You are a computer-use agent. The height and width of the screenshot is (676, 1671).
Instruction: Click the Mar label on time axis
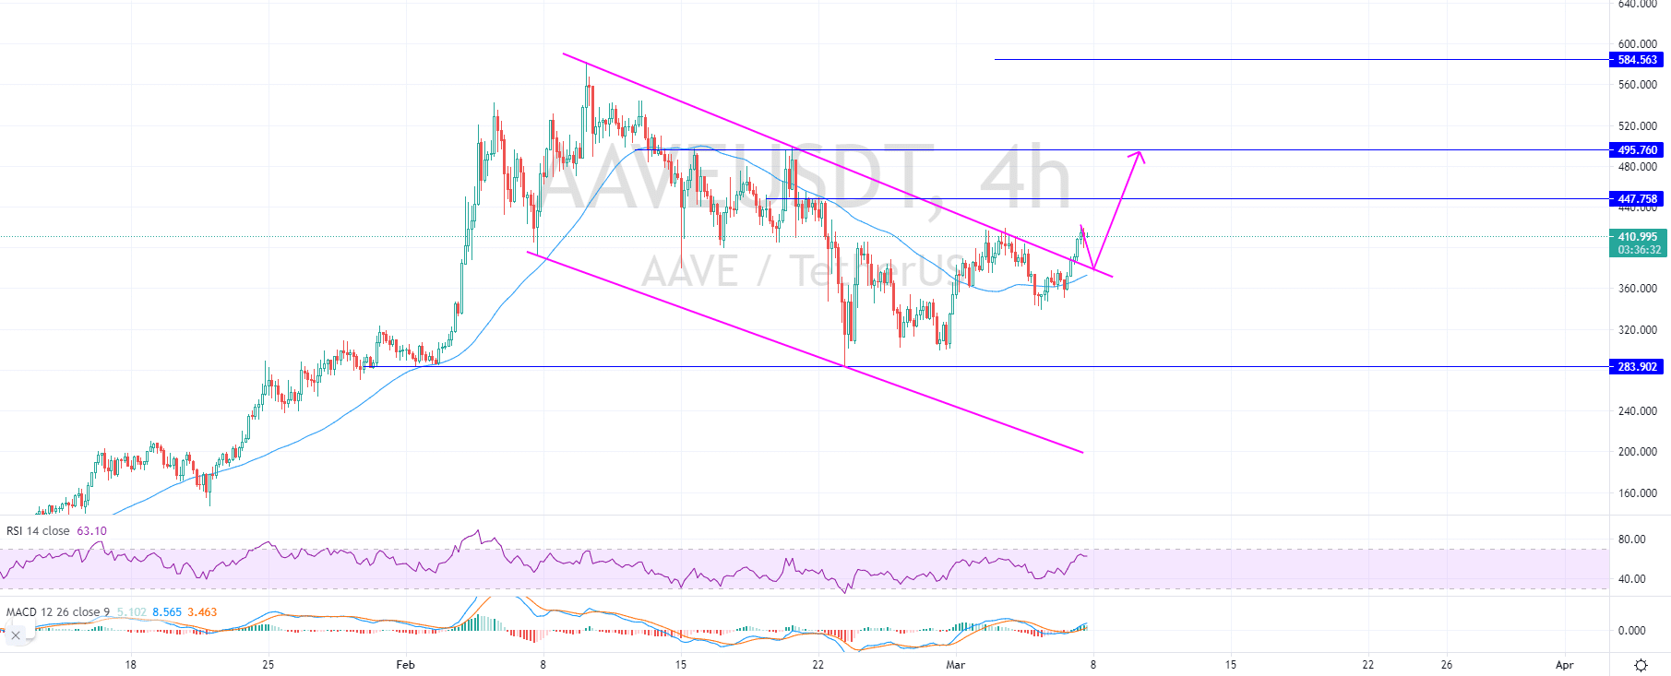[956, 665]
